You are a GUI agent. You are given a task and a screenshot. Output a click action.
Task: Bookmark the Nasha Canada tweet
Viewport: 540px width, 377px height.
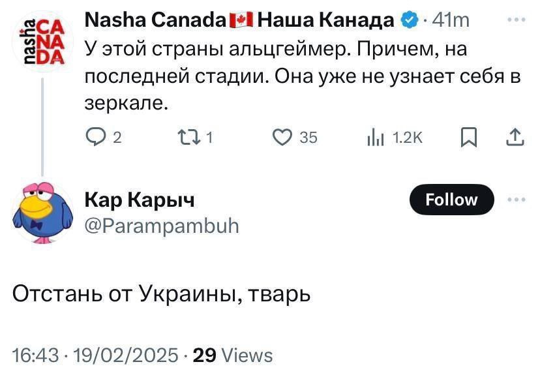(468, 137)
